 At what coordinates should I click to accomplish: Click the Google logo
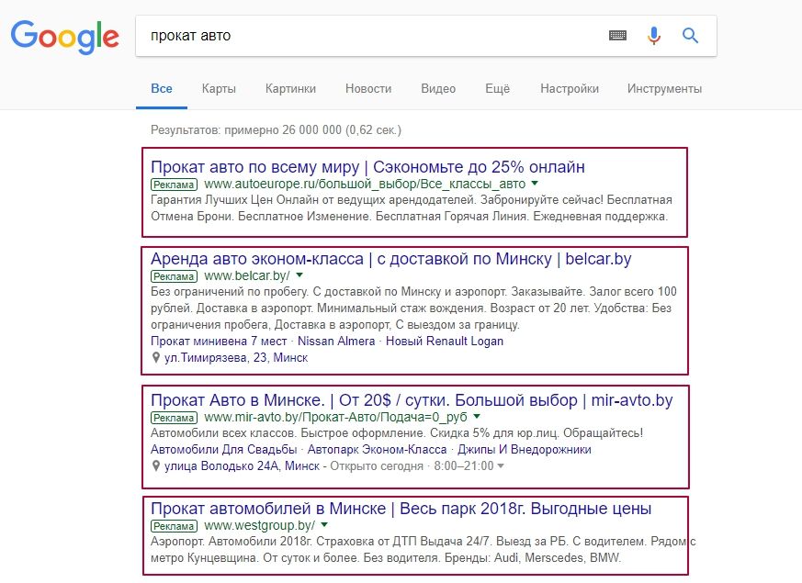pyautogui.click(x=64, y=37)
